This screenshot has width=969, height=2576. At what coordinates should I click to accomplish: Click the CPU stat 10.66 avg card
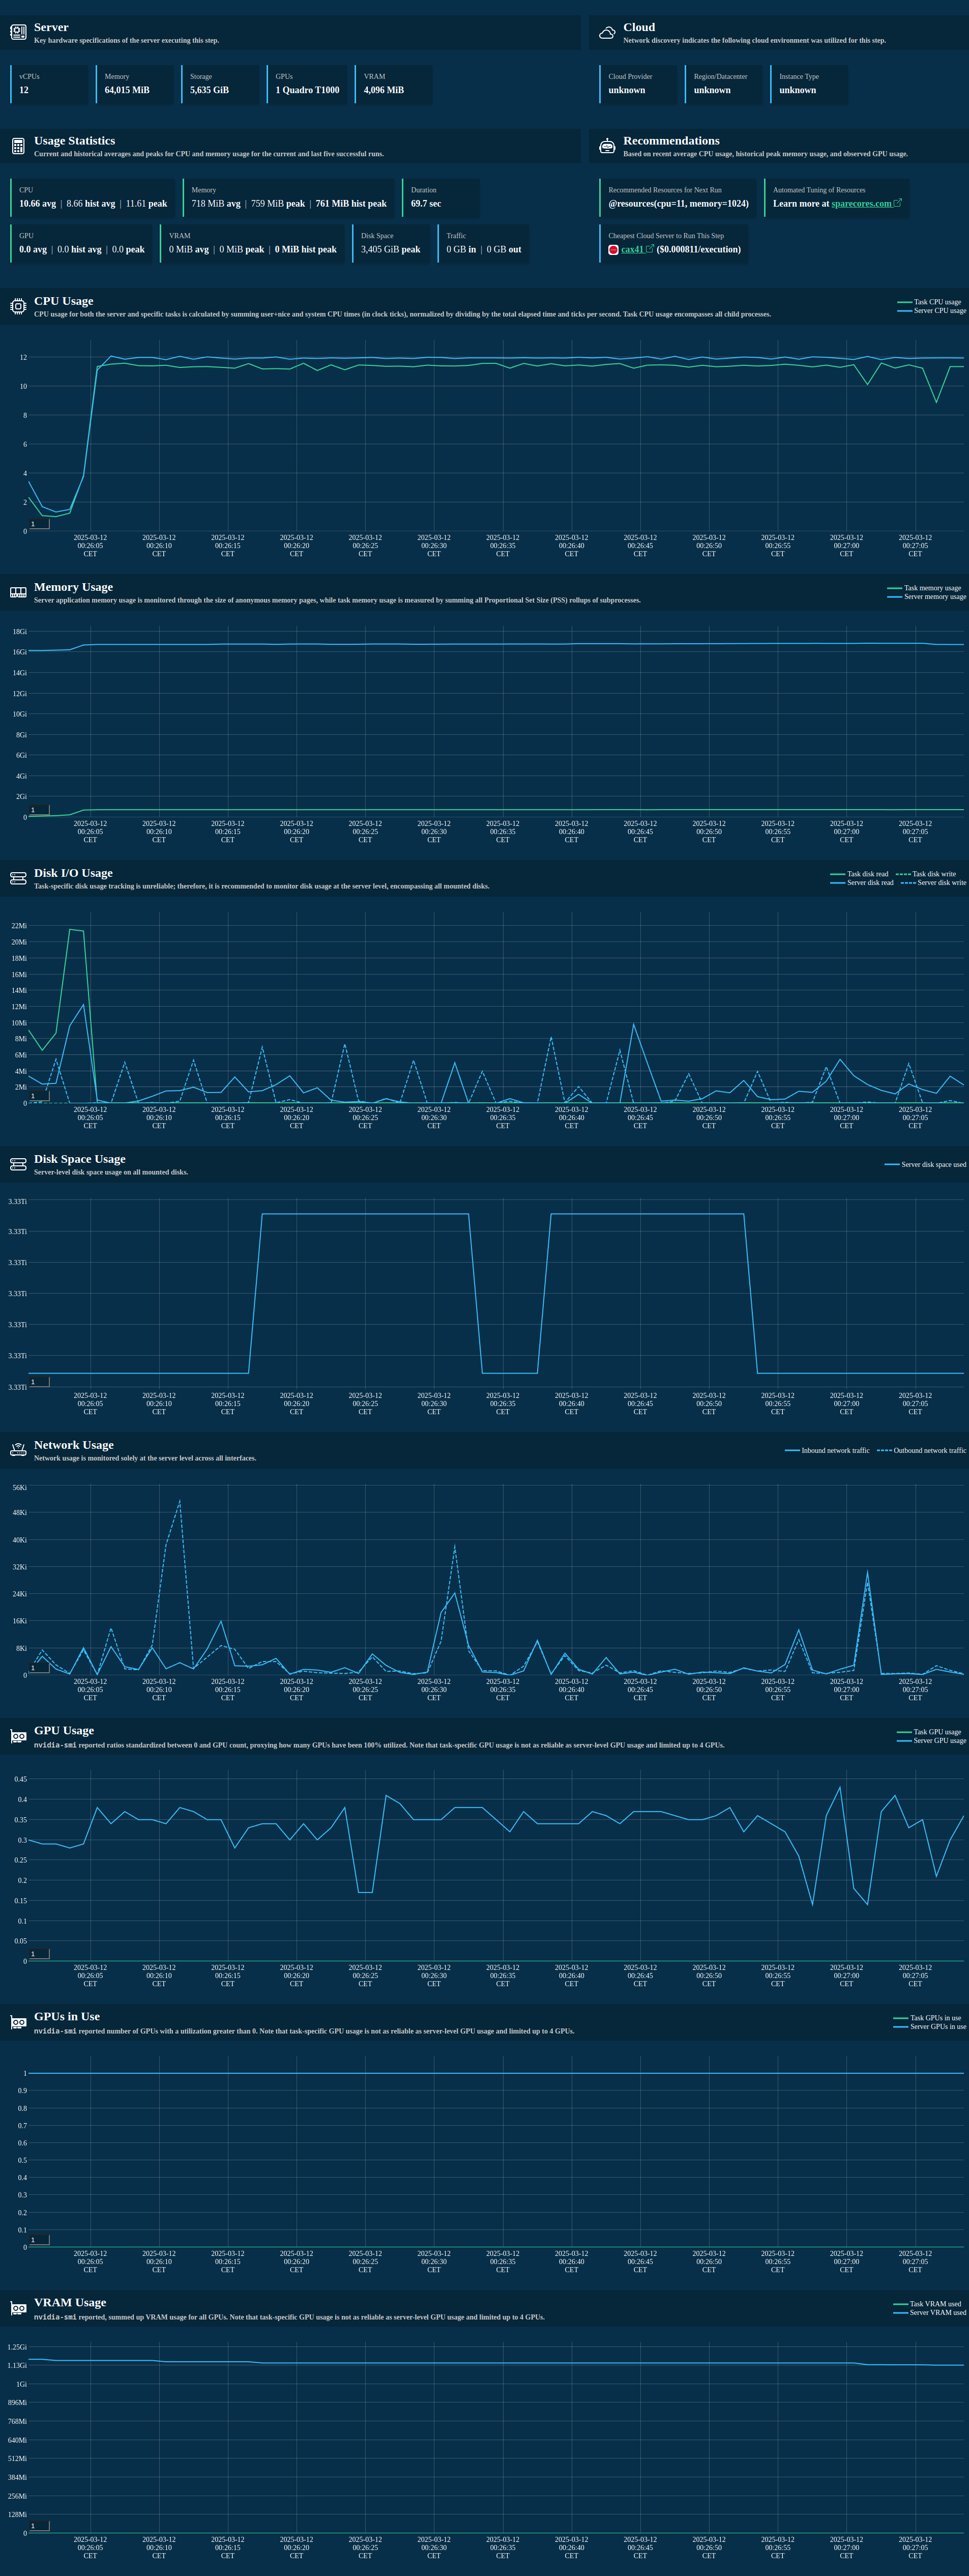[x=93, y=197]
